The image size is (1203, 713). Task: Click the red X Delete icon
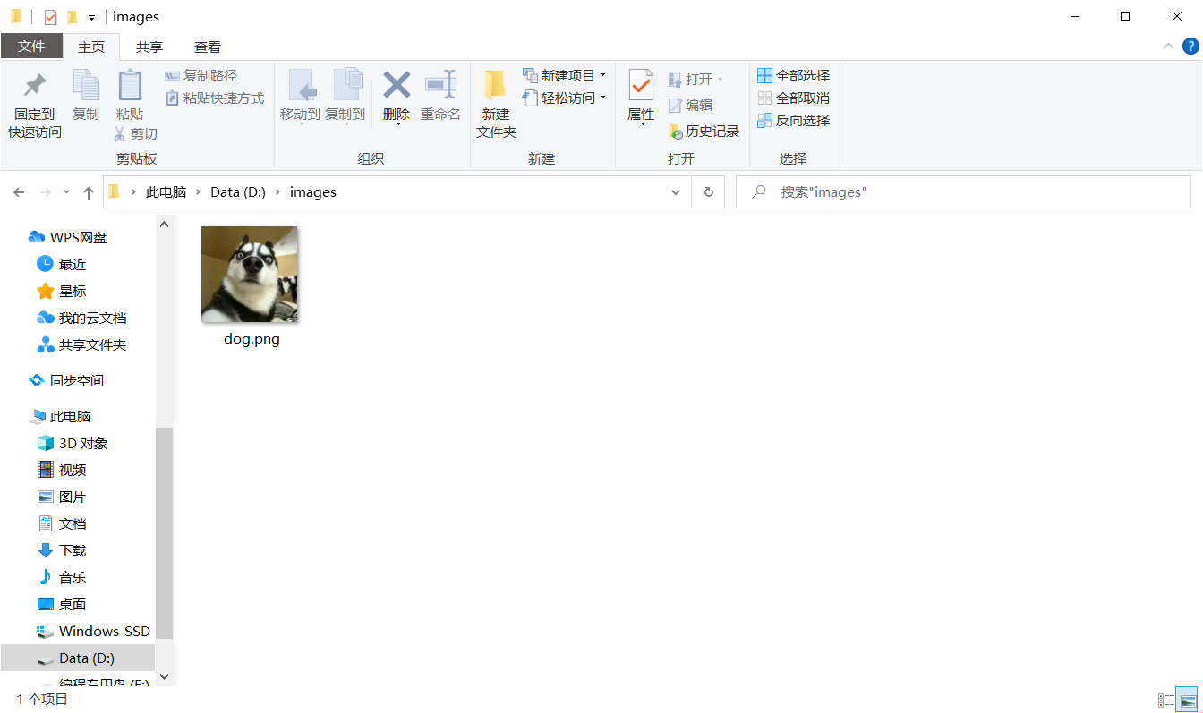[397, 85]
